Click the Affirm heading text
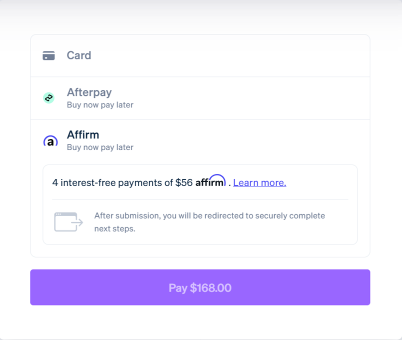The image size is (402, 340). click(83, 135)
